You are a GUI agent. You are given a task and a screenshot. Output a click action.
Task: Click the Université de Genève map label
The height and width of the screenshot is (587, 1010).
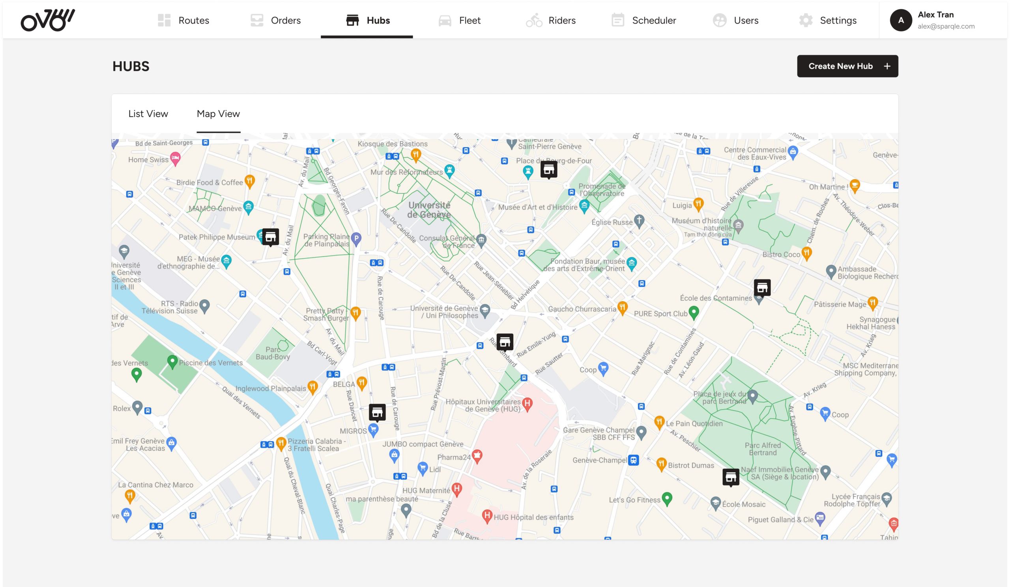coord(429,210)
